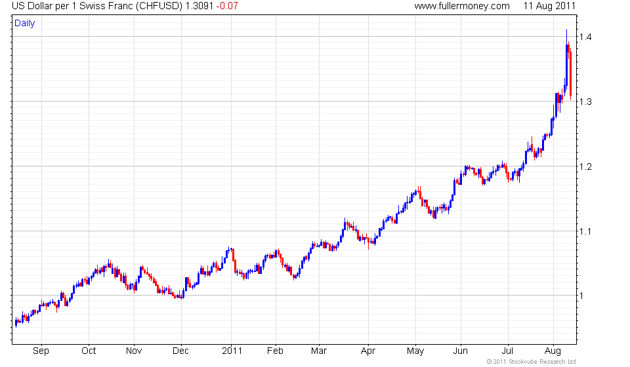Click the y-axis price label 1
Screen dimensions: 630x367
point(581,296)
